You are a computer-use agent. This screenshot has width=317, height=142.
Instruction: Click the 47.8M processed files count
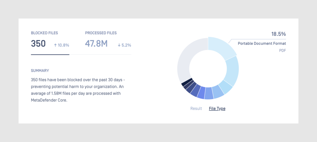click(x=96, y=44)
